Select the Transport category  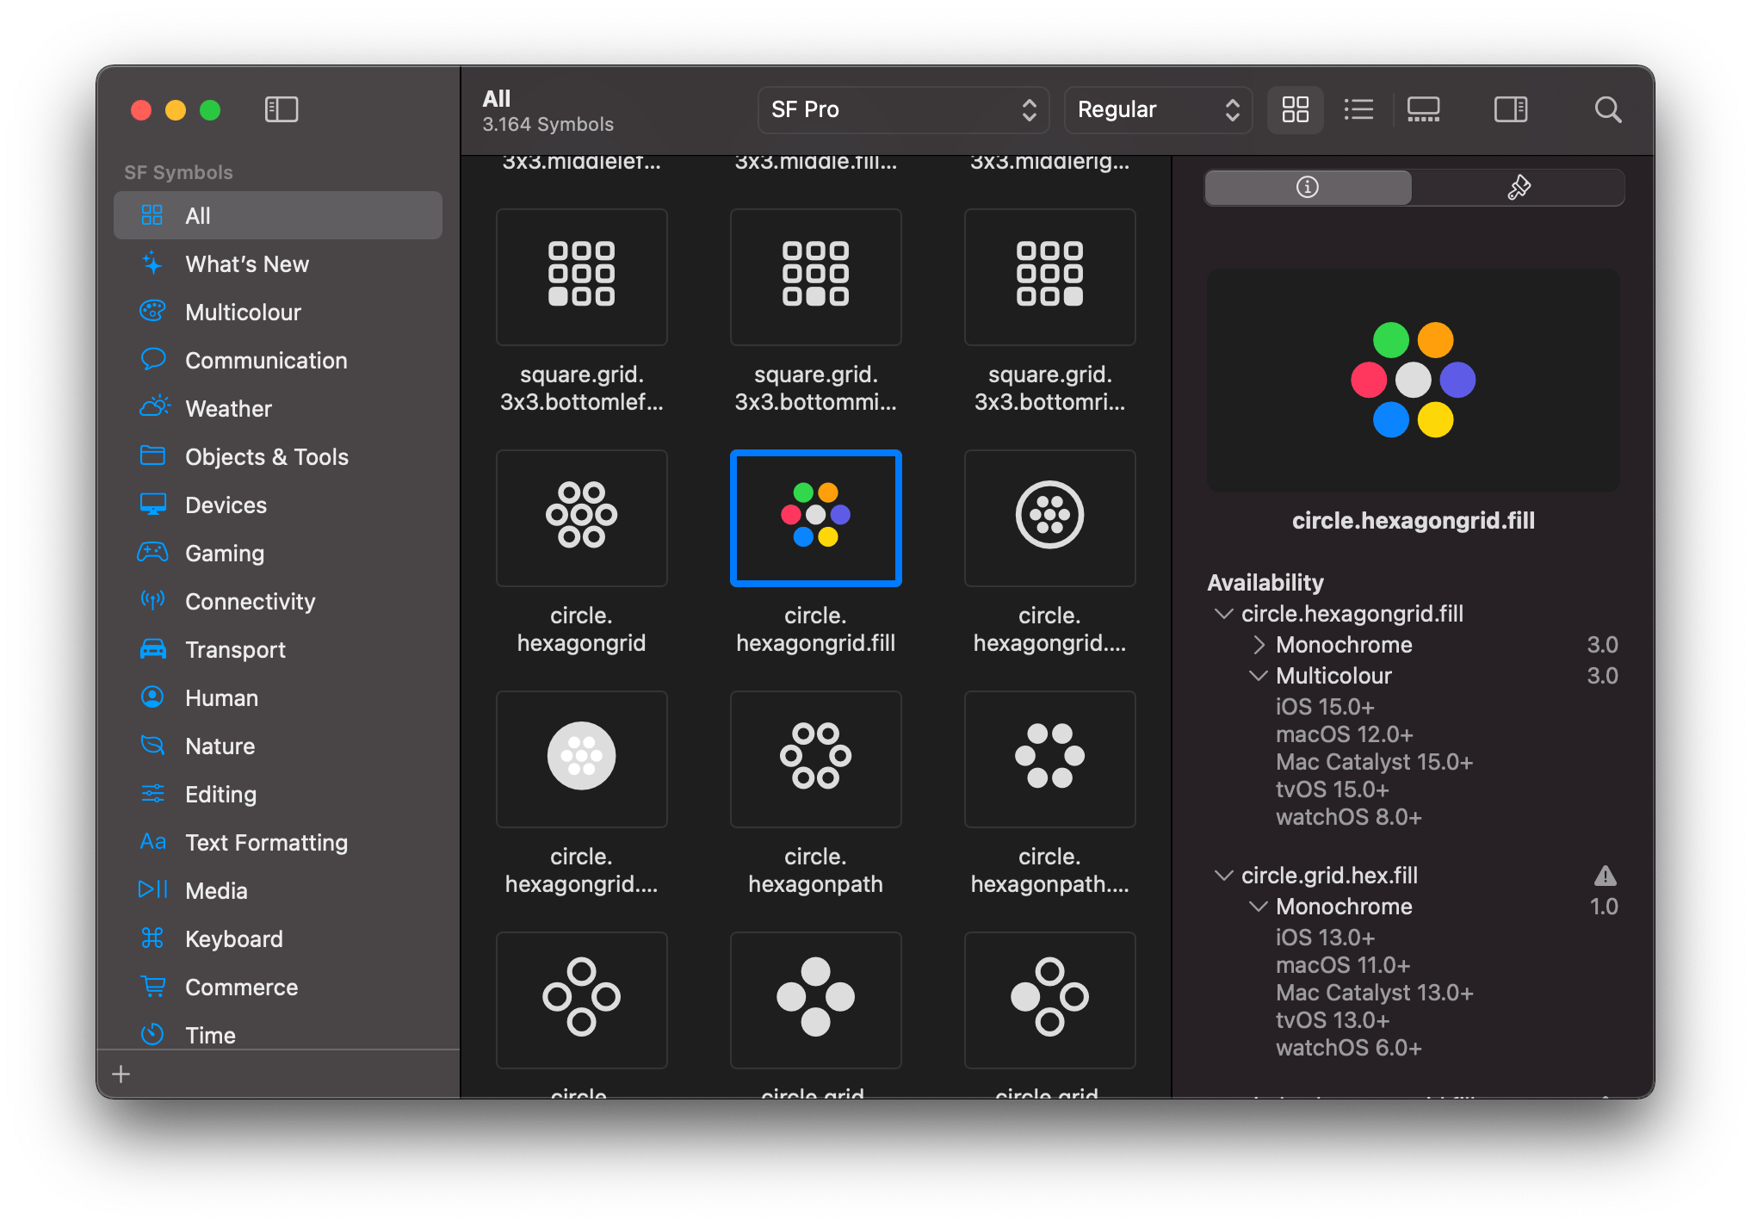[x=235, y=649]
